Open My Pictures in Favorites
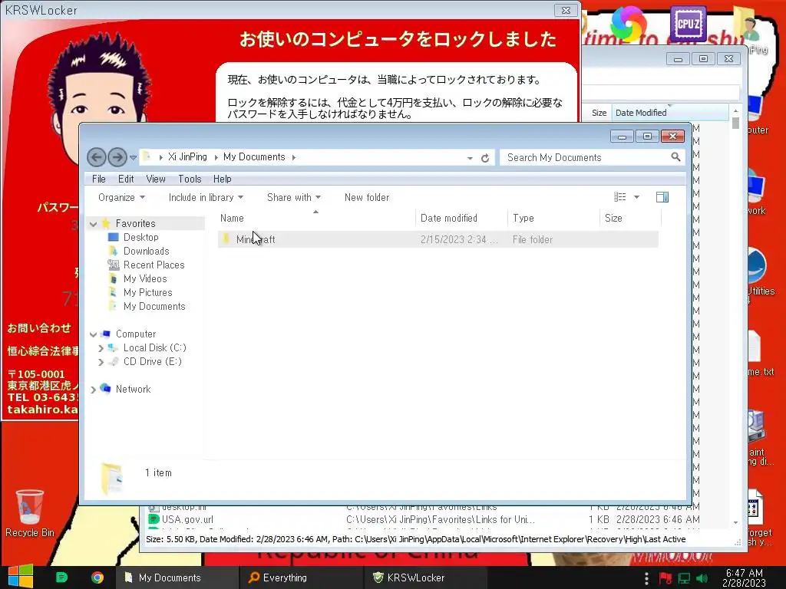786x589 pixels. (147, 292)
